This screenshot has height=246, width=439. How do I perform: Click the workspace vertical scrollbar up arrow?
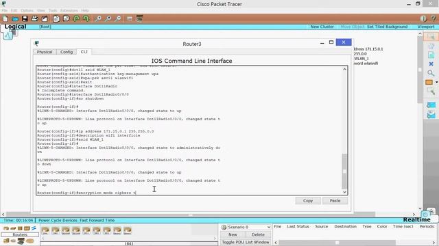click(420, 33)
